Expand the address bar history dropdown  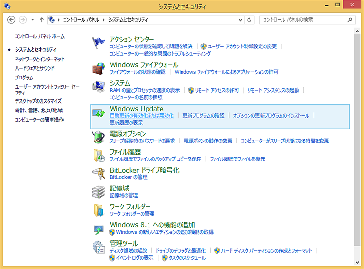pyautogui.click(x=240, y=20)
